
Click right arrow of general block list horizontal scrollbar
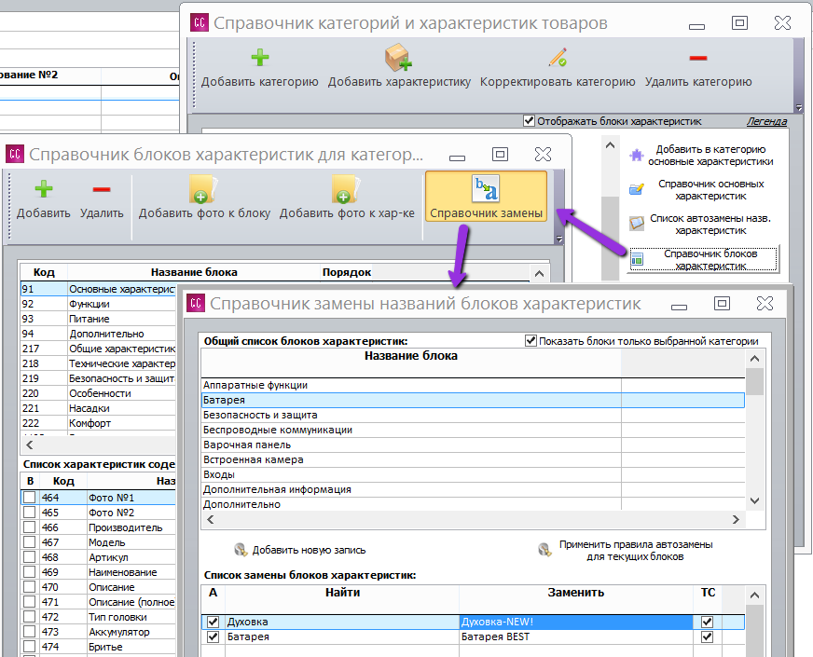pos(736,519)
